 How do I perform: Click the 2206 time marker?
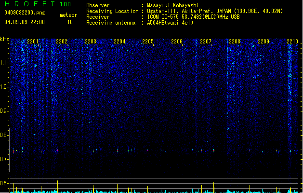[x=177, y=41]
